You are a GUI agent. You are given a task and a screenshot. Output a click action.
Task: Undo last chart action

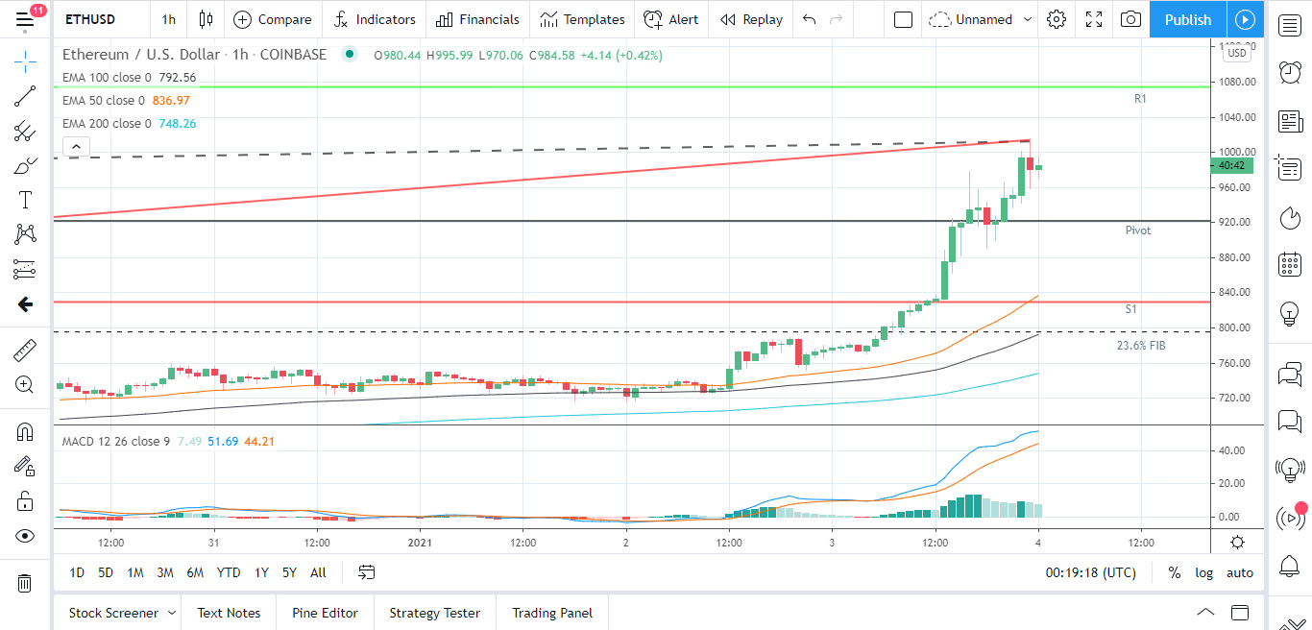point(810,19)
